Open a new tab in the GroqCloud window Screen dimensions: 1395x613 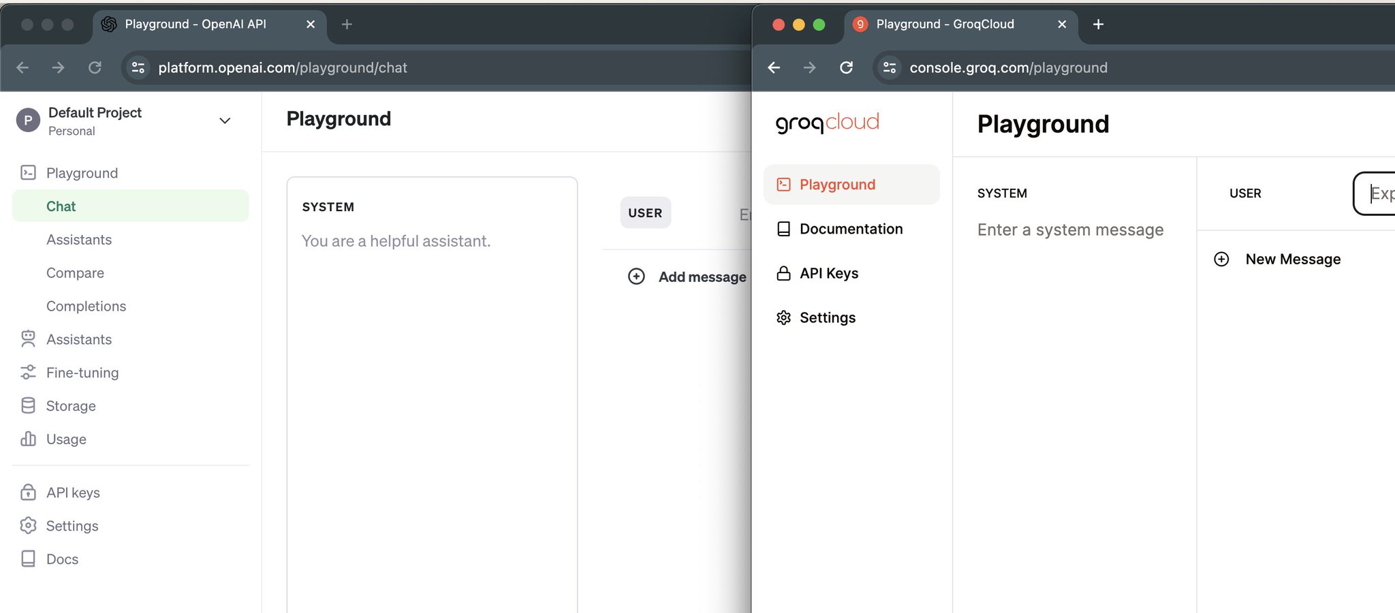click(1098, 25)
